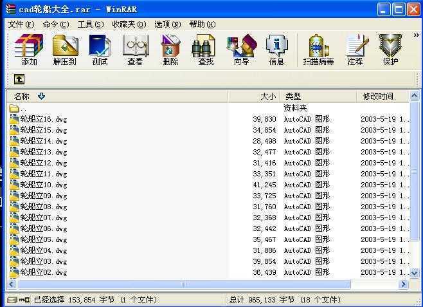
Task: Select file name 轮船立15.dwg
Action: pos(44,130)
